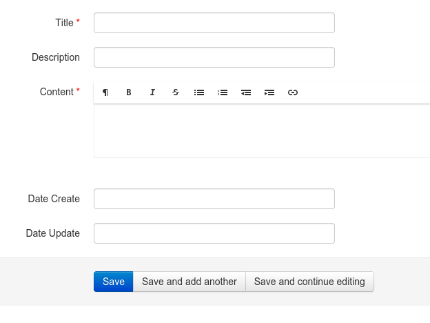The image size is (430, 323).
Task: Select the Date Create field
Action: point(214,199)
